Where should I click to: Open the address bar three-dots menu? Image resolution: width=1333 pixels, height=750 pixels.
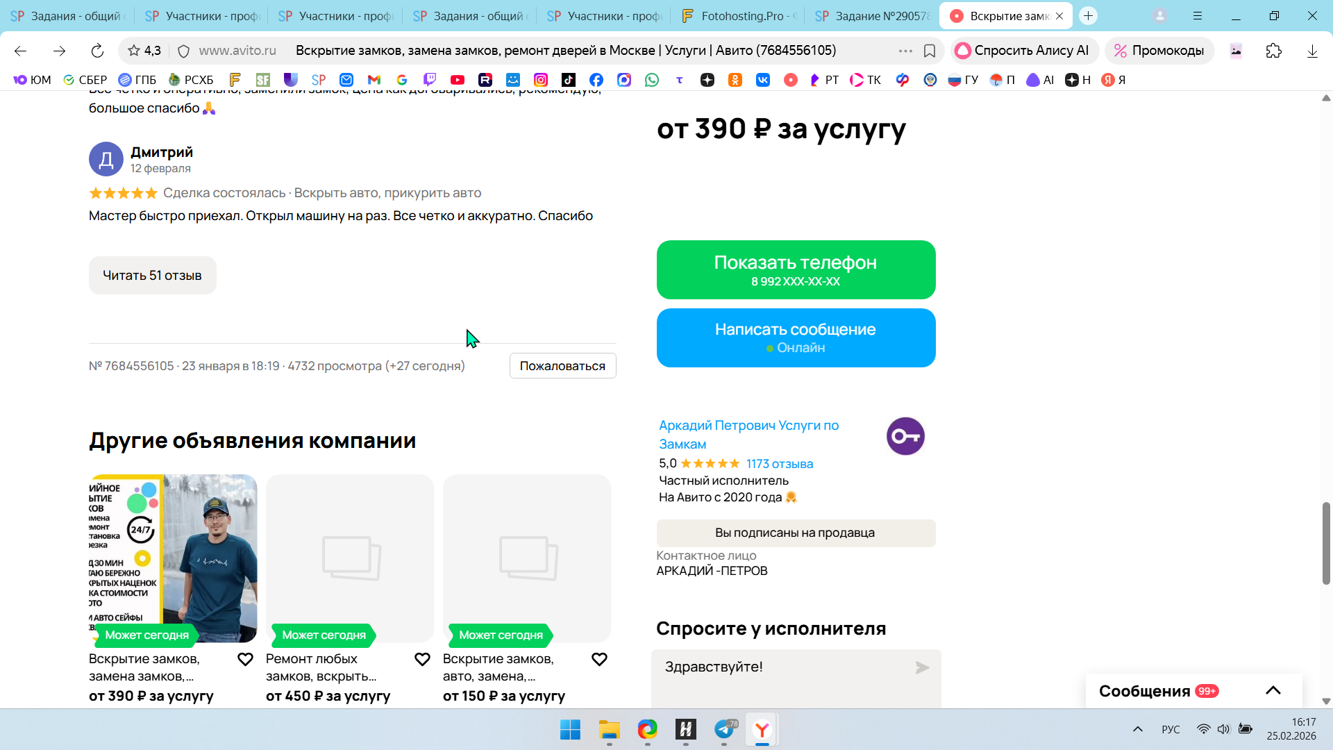click(x=905, y=51)
